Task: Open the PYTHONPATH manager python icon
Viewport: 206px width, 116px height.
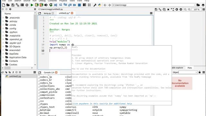Action: [99, 5]
